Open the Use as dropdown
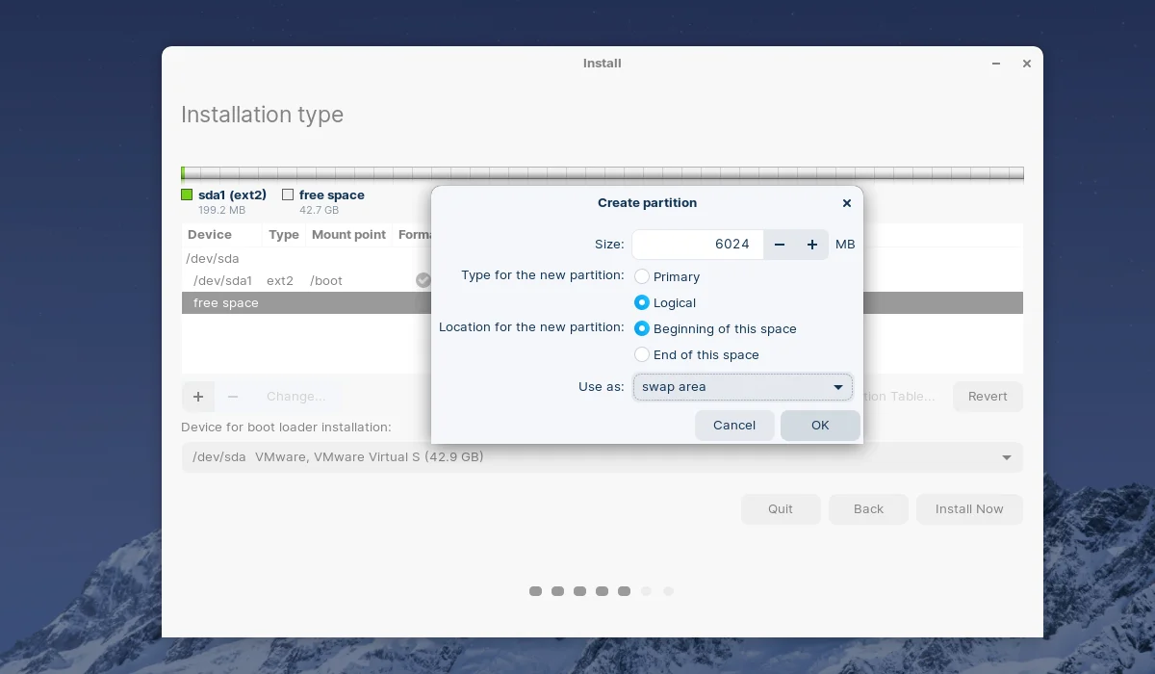 click(742, 387)
